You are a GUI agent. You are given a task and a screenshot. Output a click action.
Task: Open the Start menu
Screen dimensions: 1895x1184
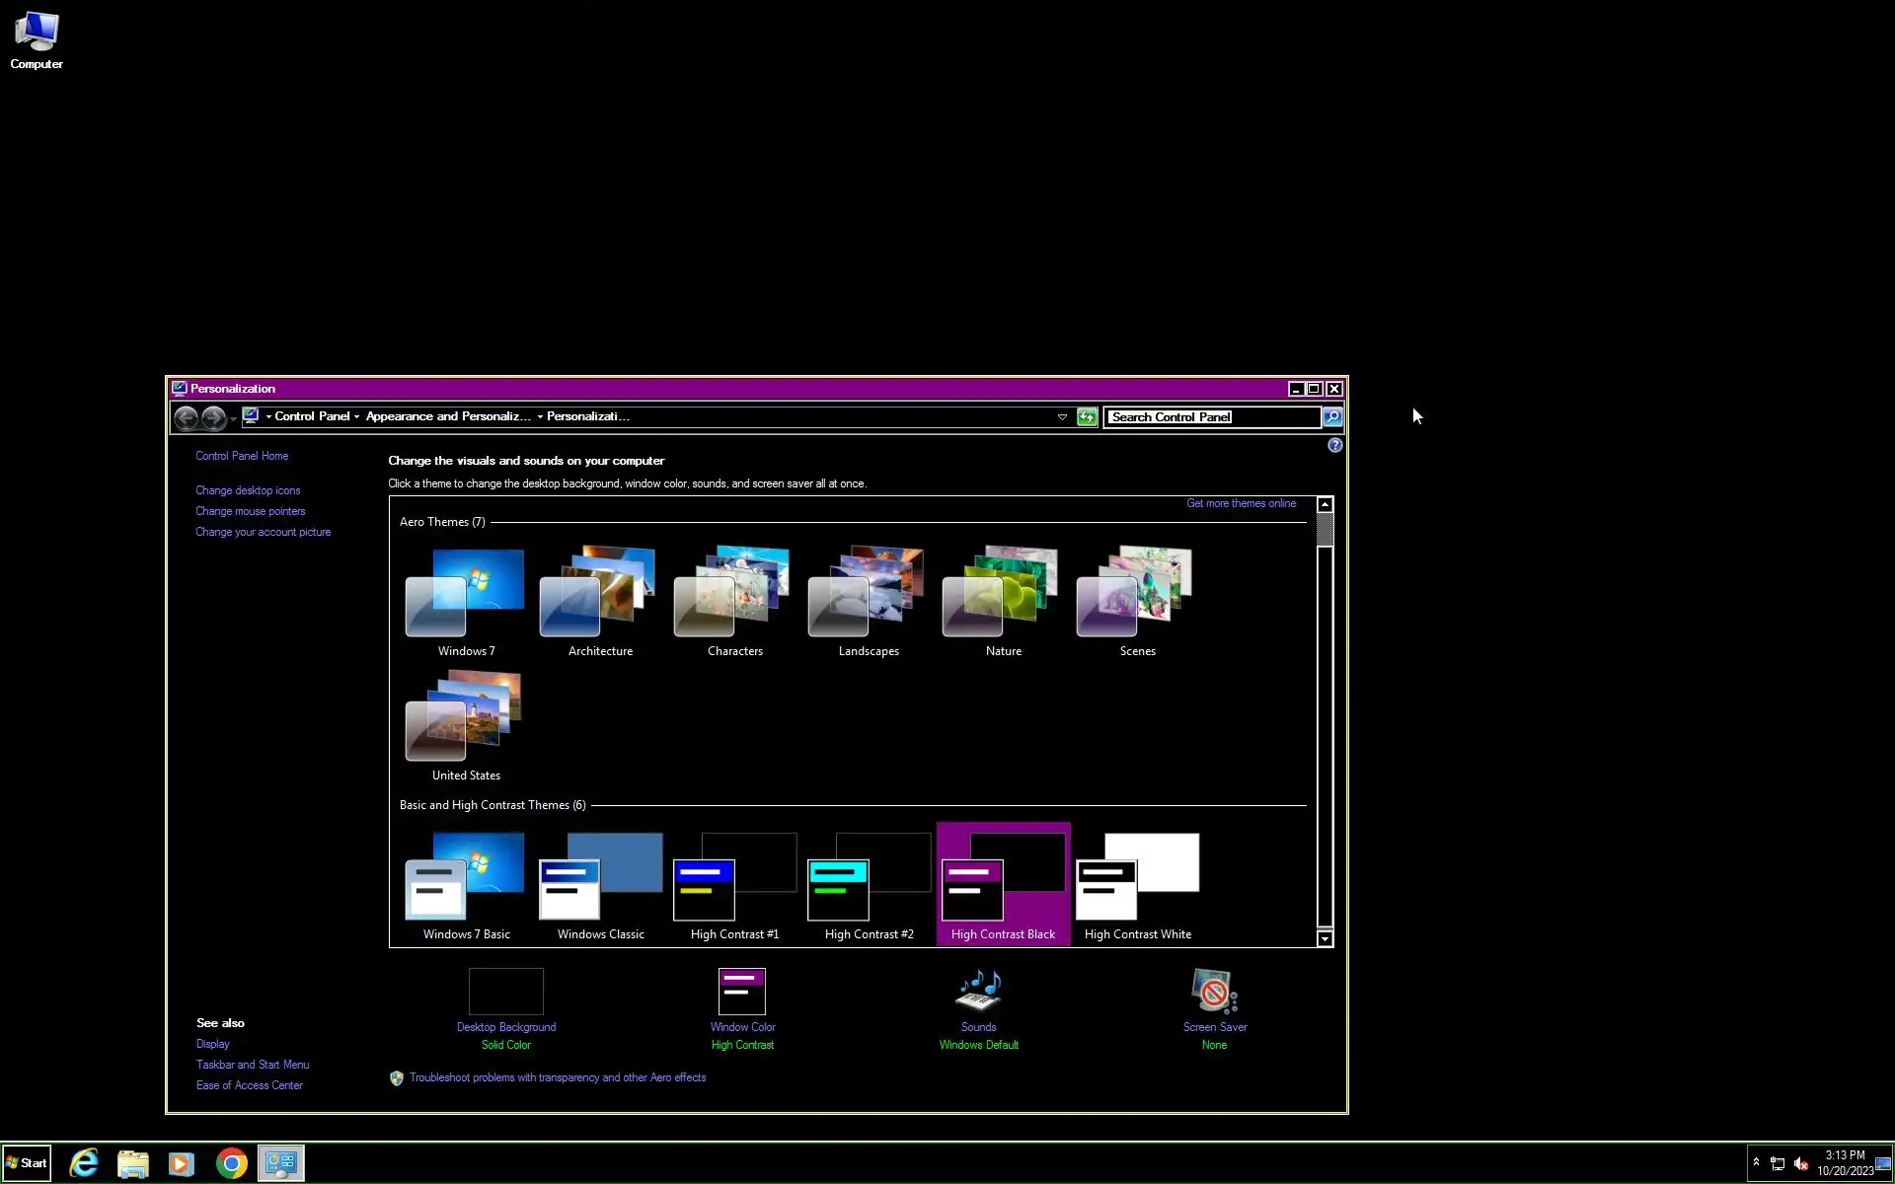27,1163
